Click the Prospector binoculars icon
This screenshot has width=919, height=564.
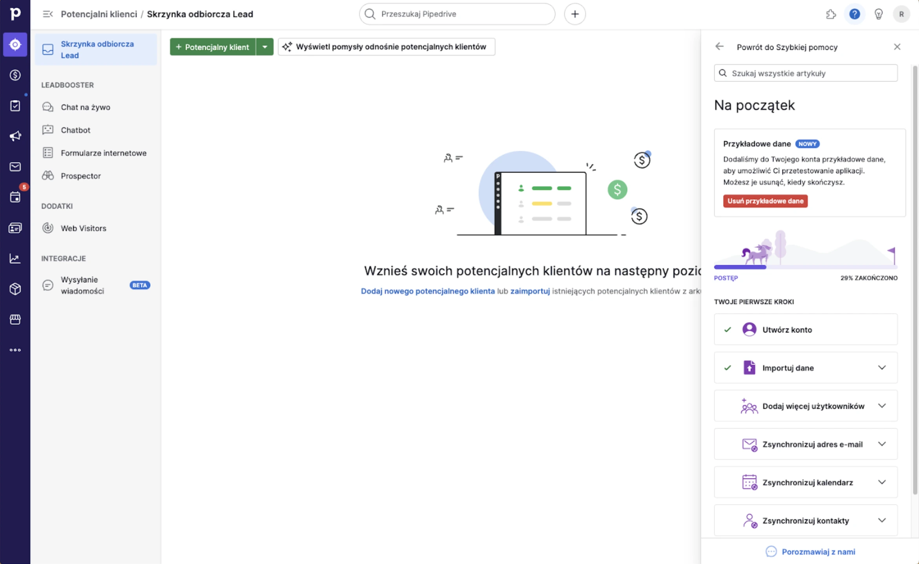tap(48, 176)
